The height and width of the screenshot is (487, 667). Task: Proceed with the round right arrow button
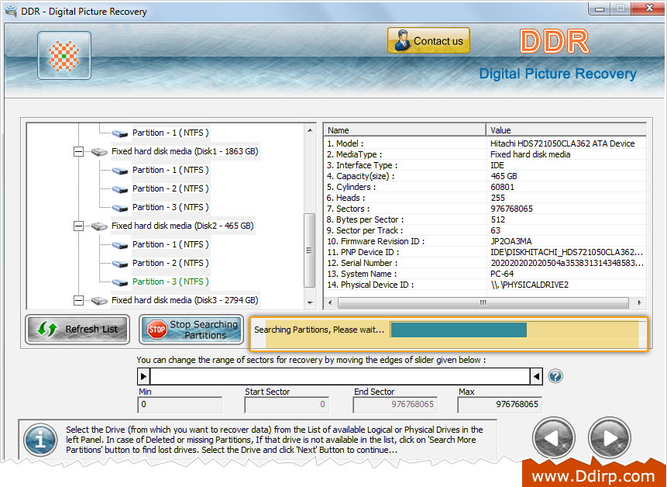pyautogui.click(x=609, y=438)
